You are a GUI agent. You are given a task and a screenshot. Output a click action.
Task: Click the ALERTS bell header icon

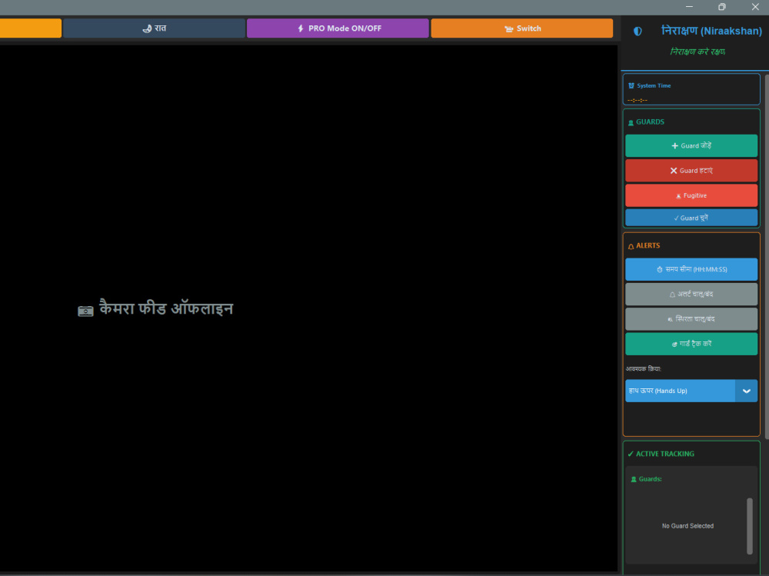tap(631, 246)
